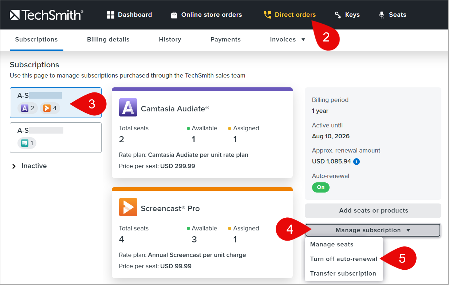This screenshot has height=285, width=449.
Task: Select Manage seats in dropdown menu
Action: [x=331, y=245]
